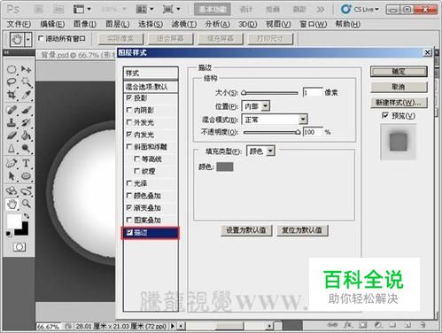The image size is (442, 333).
Task: Select the Move tool
Action: [x=26, y=69]
